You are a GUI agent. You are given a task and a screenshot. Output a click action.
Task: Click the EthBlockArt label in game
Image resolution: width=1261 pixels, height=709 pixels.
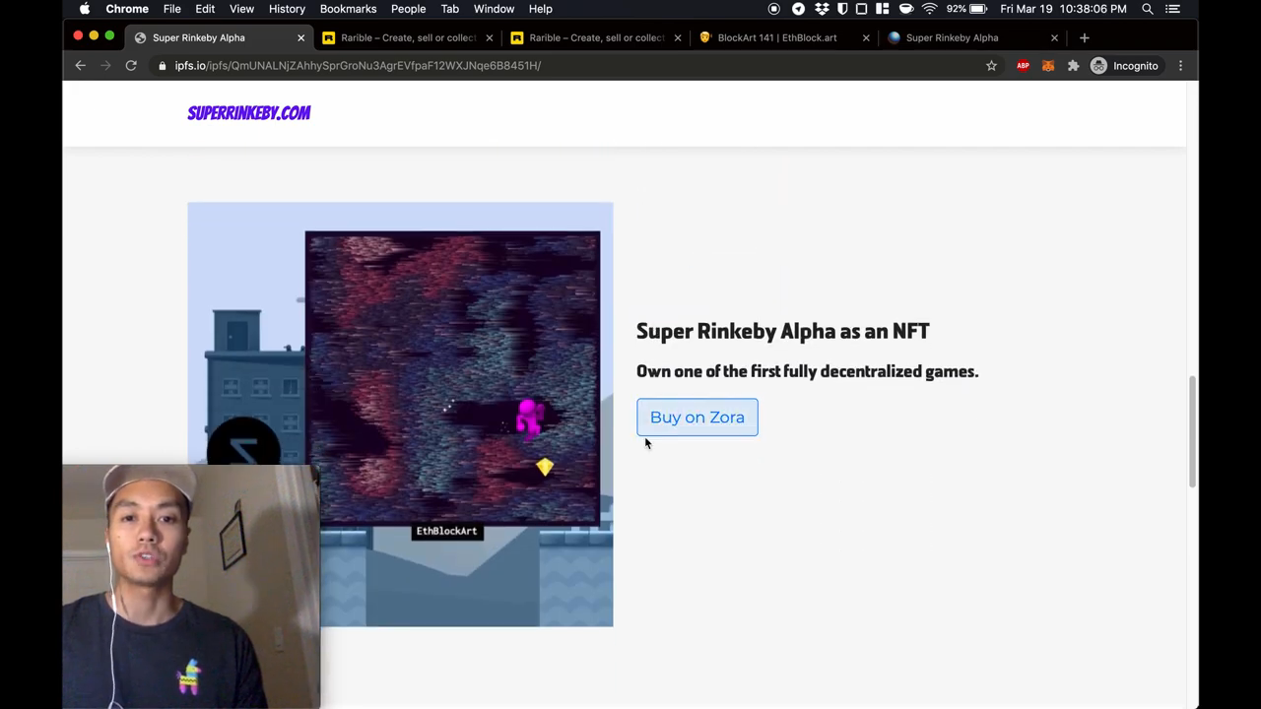446,531
